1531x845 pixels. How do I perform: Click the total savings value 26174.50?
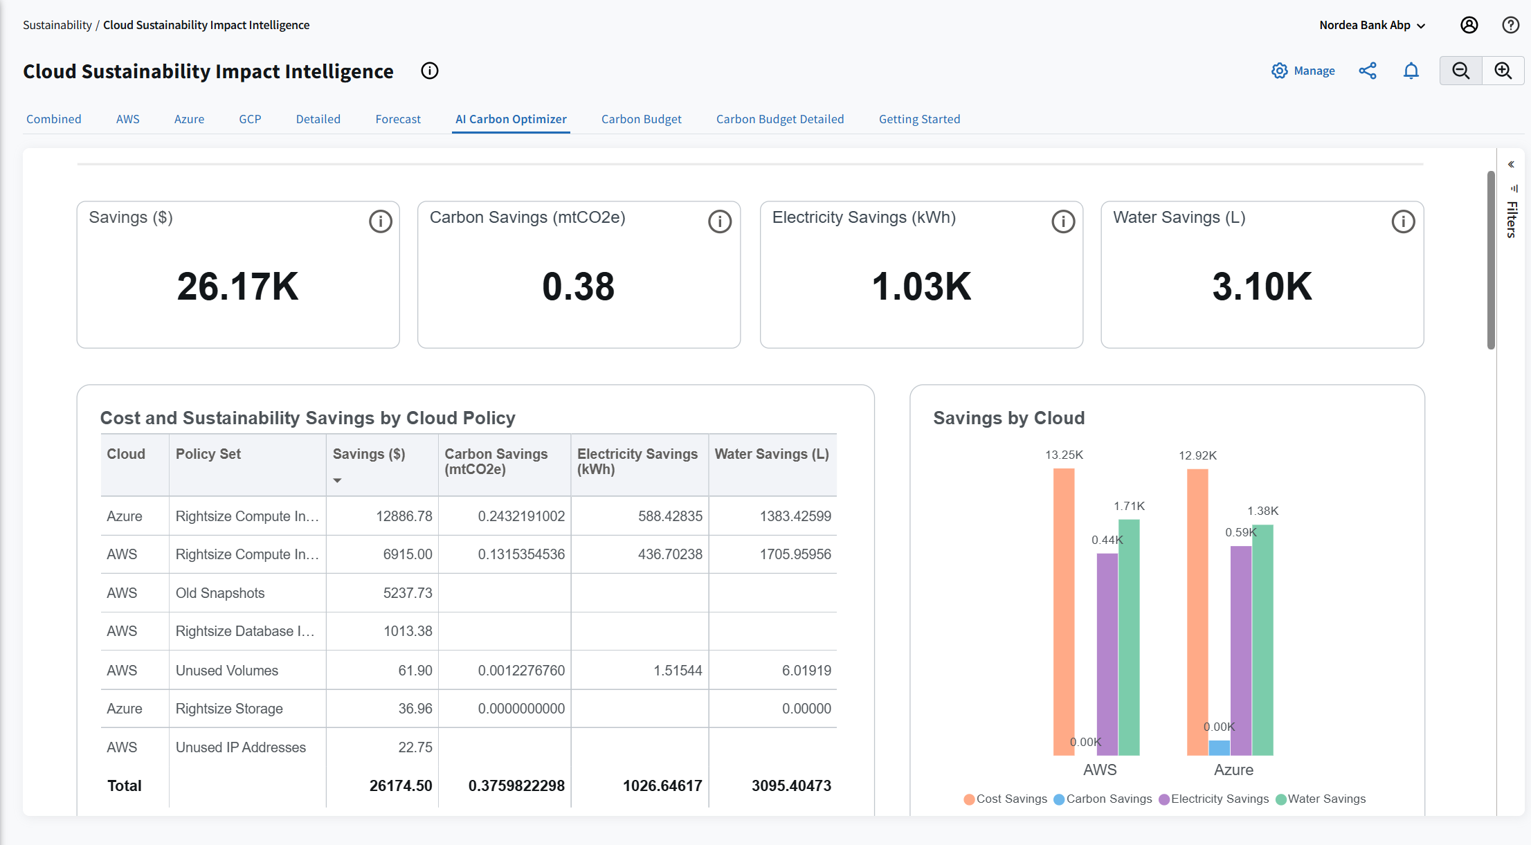coord(401,786)
